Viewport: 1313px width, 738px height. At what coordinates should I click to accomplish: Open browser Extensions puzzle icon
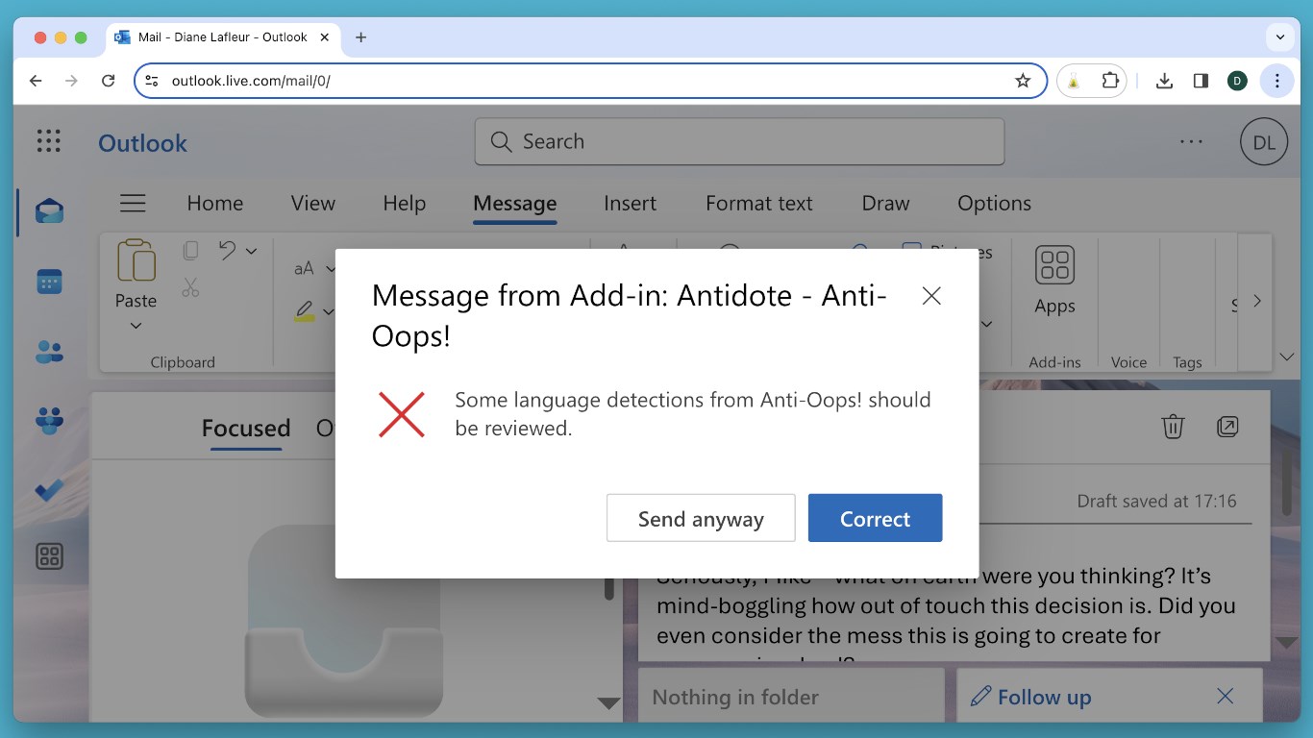point(1110,81)
